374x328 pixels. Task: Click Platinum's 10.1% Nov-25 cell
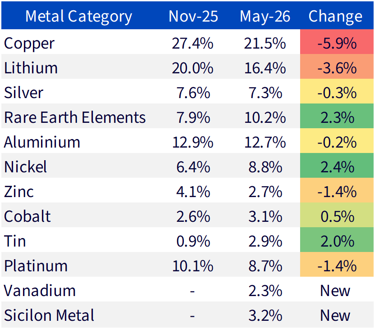pos(192,266)
